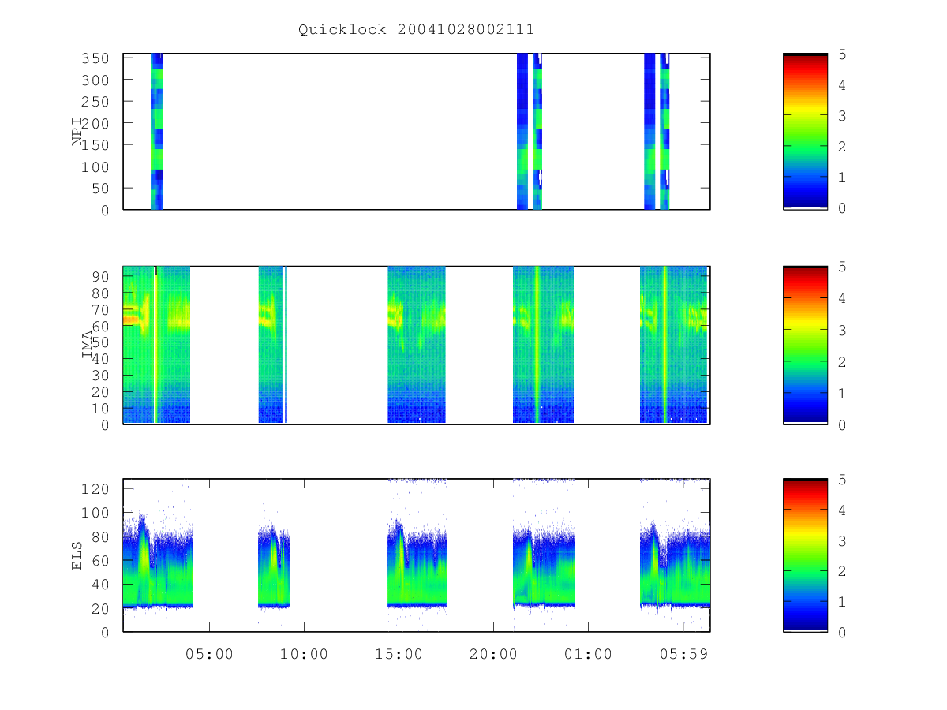The width and height of the screenshot is (947, 710).
Task: Click the 300 tick on NPI axis
Action: 95,80
